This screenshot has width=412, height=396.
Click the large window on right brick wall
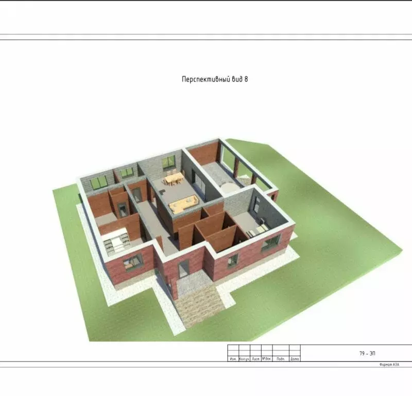point(271,242)
